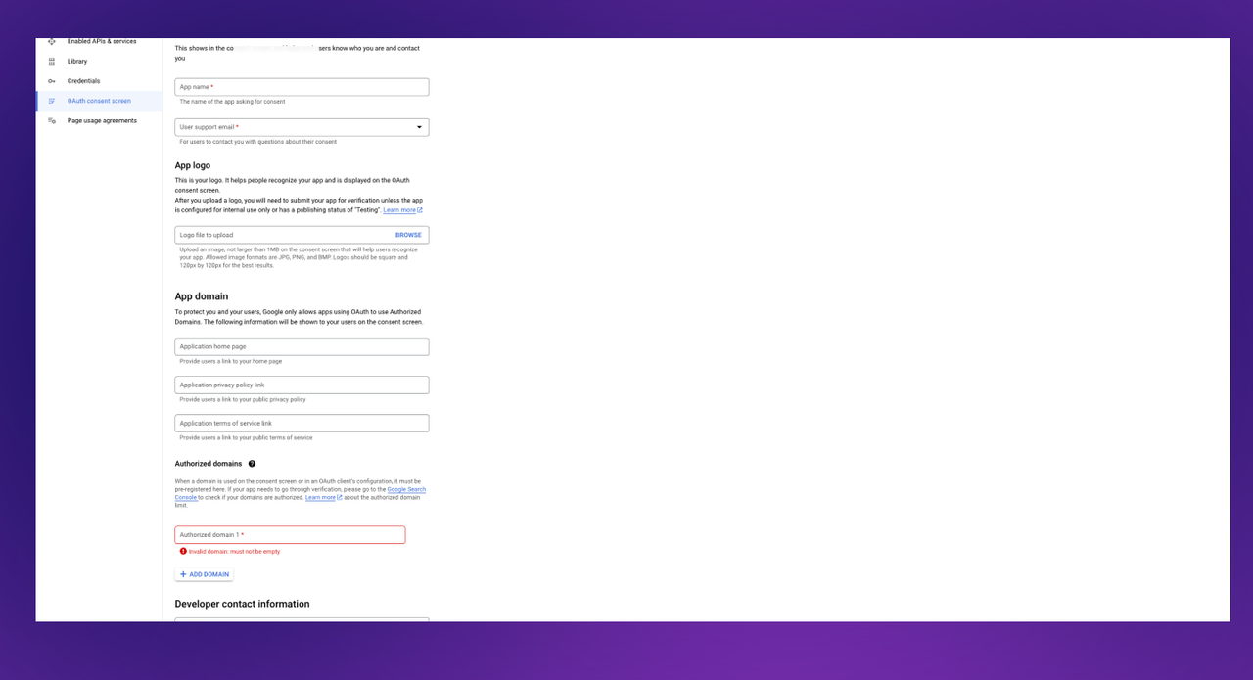Screen dimensions: 1253x680
Task: Open the User support email dropdown
Action: (x=302, y=127)
